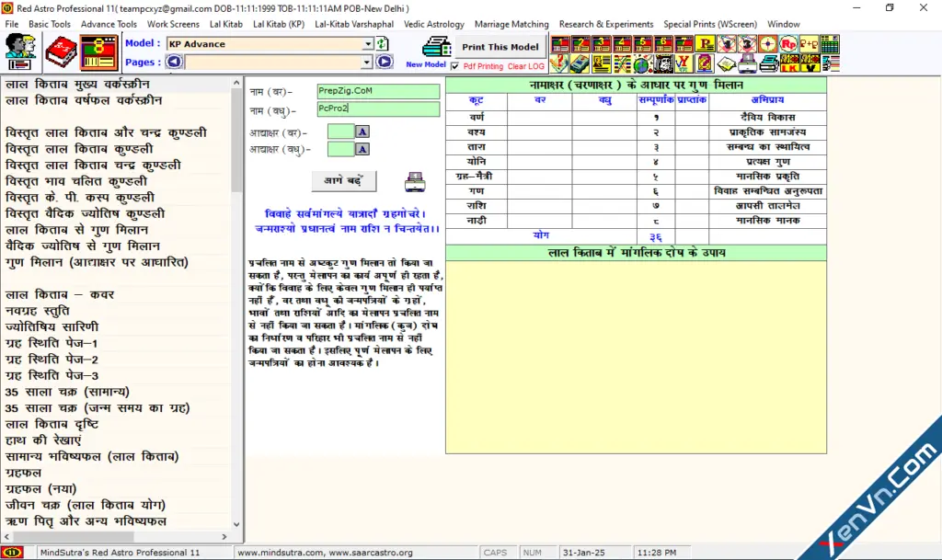Open the Advance Tools menu
Screen dimensions: 942x560
click(109, 24)
